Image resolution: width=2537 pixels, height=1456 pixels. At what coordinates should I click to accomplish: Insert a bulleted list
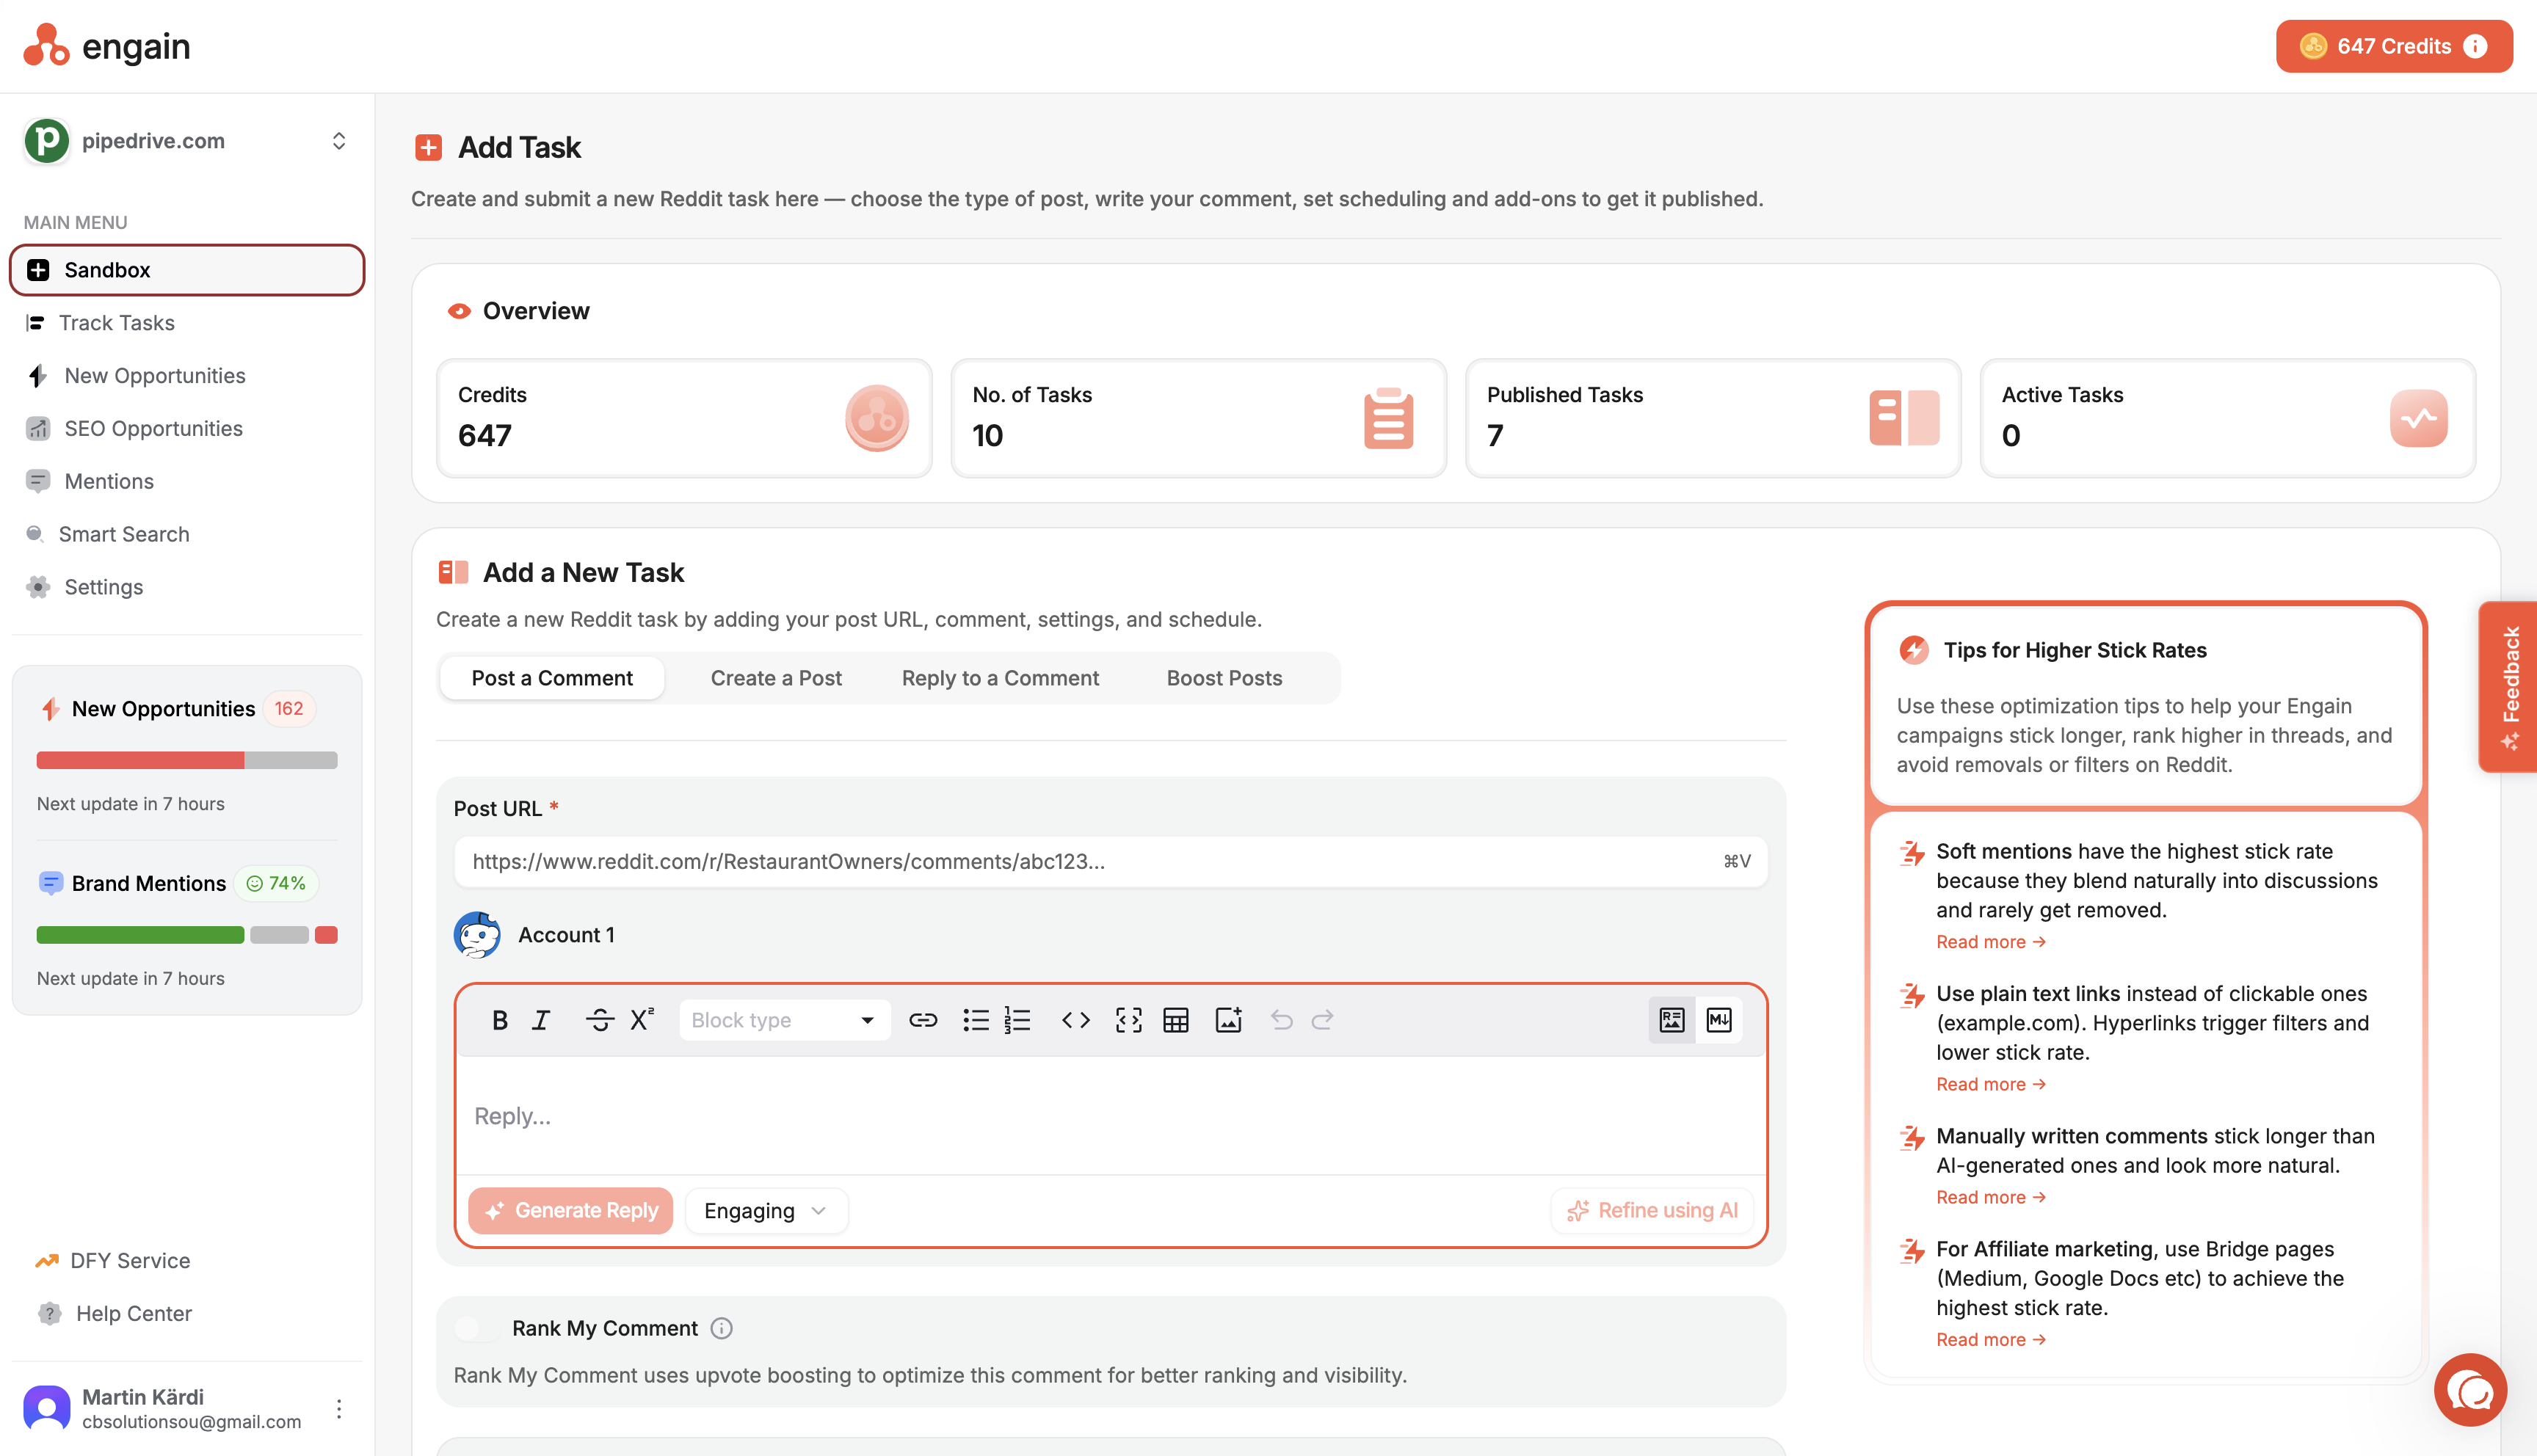(975, 1020)
